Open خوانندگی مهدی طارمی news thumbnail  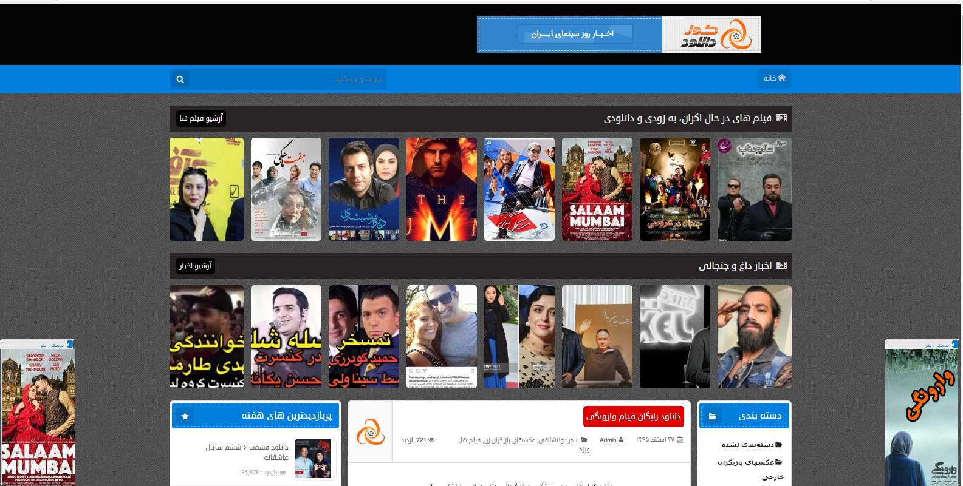[x=207, y=337]
